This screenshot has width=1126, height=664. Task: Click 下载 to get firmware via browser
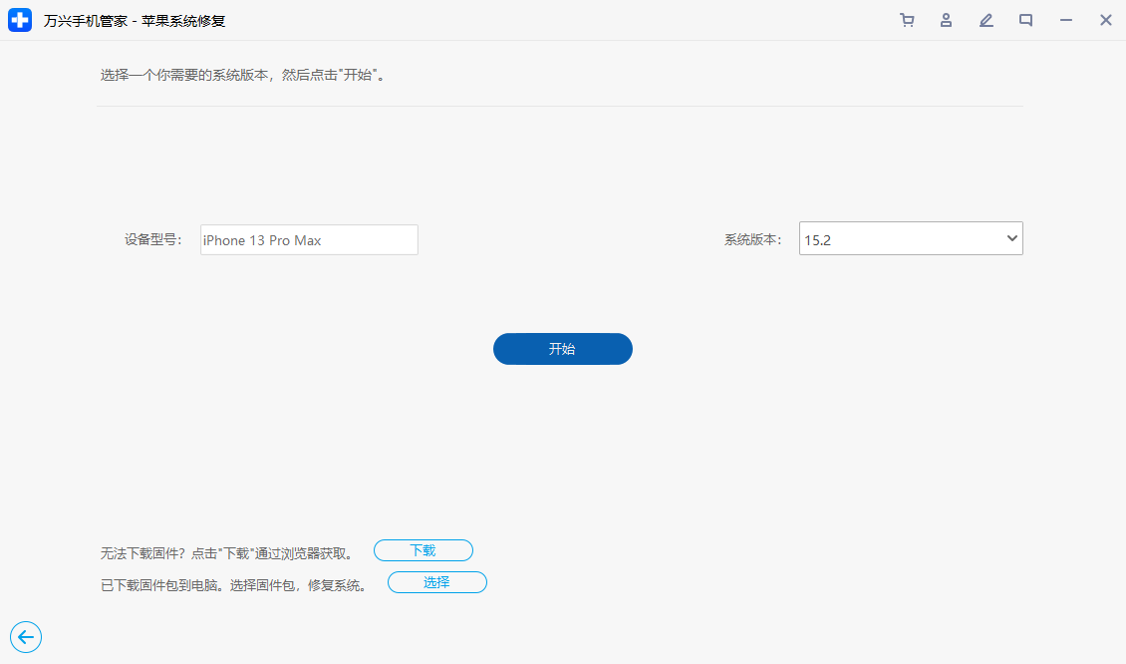click(422, 550)
